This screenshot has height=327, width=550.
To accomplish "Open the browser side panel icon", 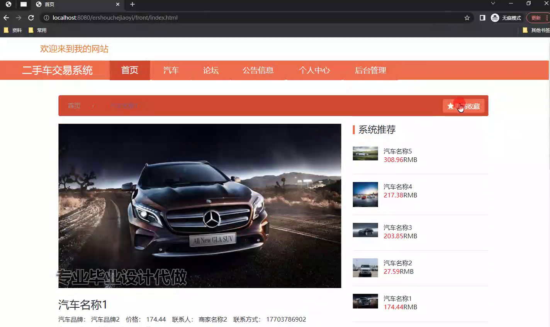I will point(482,18).
